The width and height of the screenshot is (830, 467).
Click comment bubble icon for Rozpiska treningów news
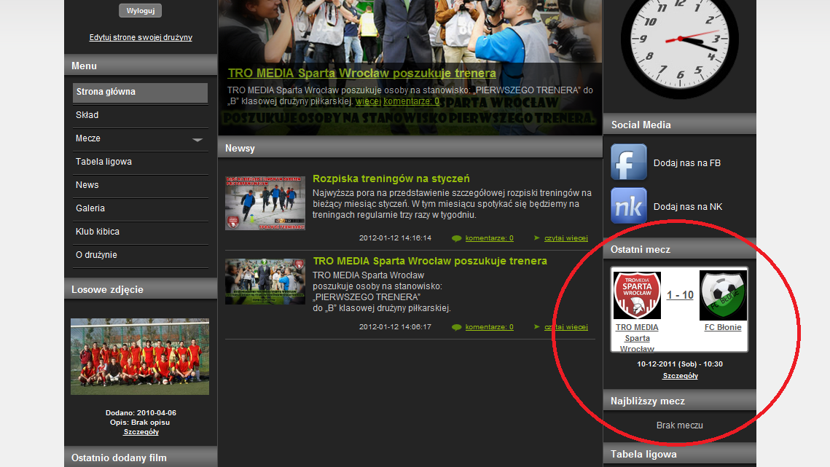456,238
